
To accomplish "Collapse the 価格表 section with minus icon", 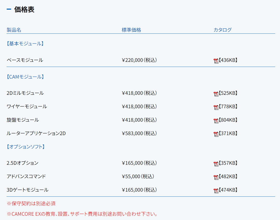I will [9, 9].
